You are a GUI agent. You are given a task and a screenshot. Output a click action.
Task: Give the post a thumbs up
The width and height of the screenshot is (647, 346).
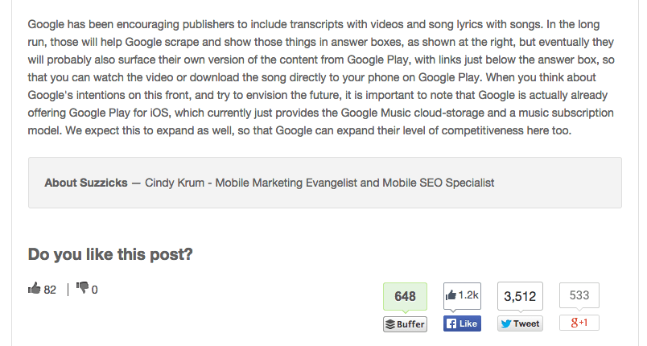coord(35,288)
